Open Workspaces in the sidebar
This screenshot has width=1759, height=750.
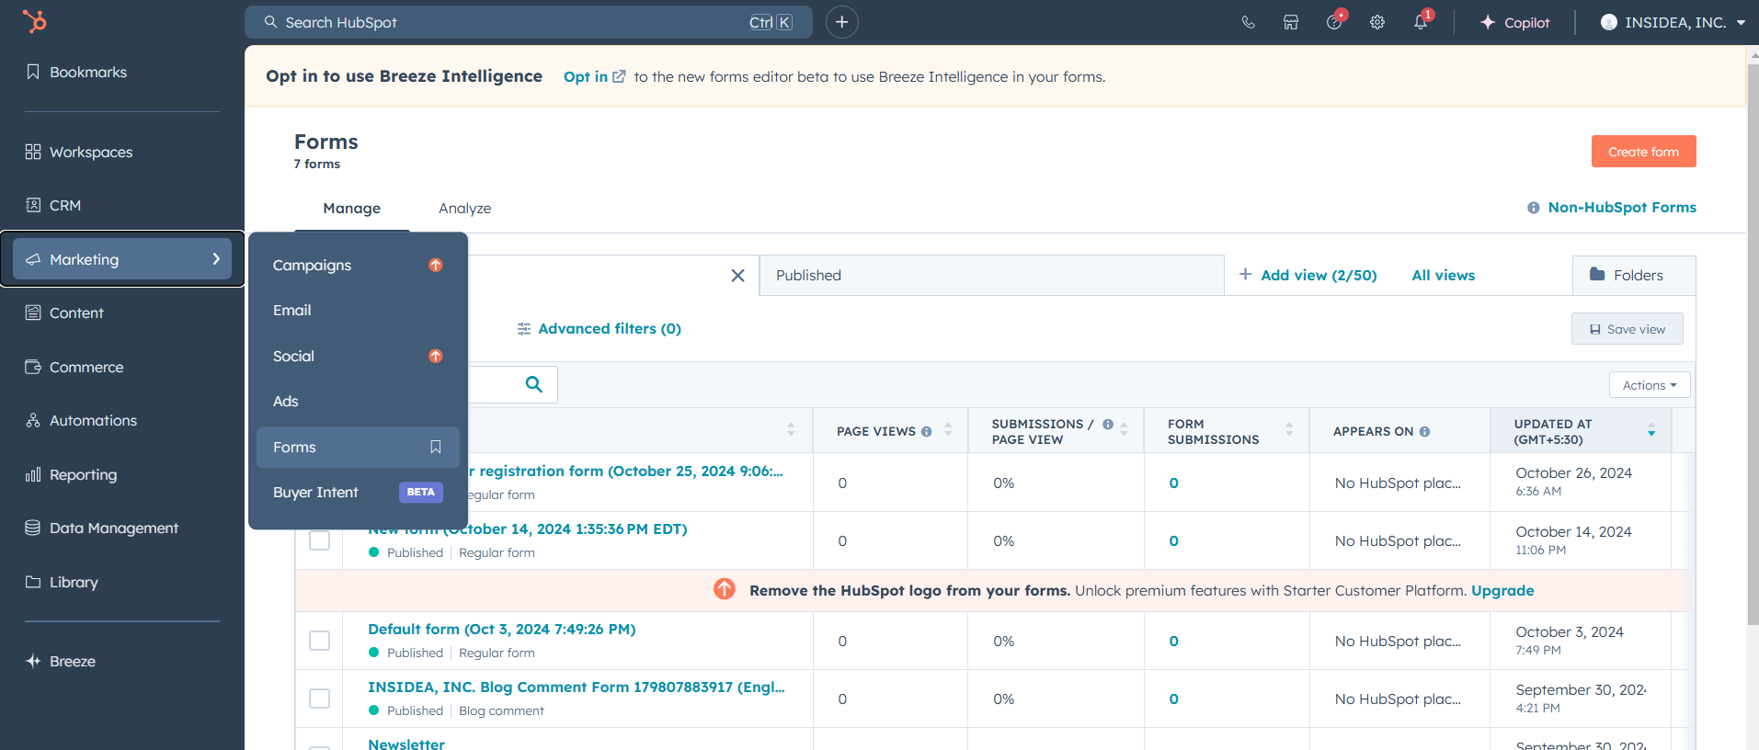[x=79, y=152]
